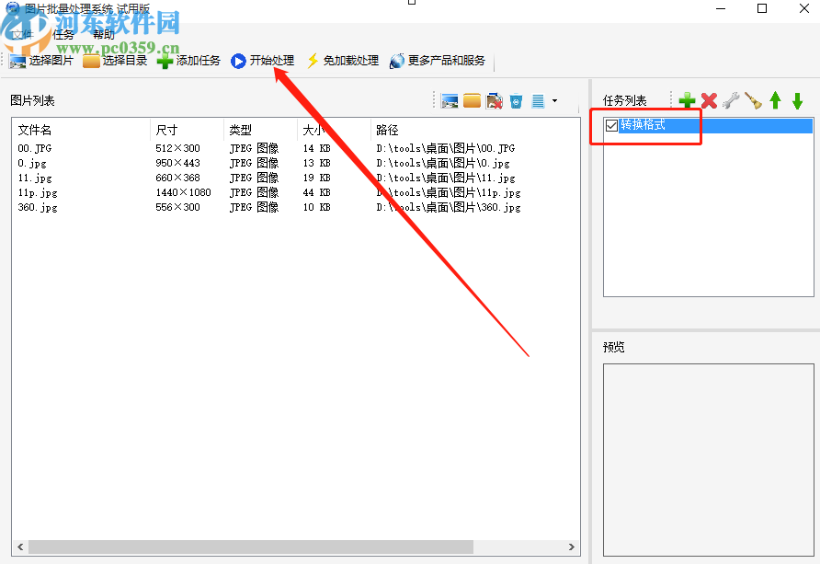This screenshot has height=564, width=820.
Task: Open task settings with the wrench icon
Action: click(733, 100)
